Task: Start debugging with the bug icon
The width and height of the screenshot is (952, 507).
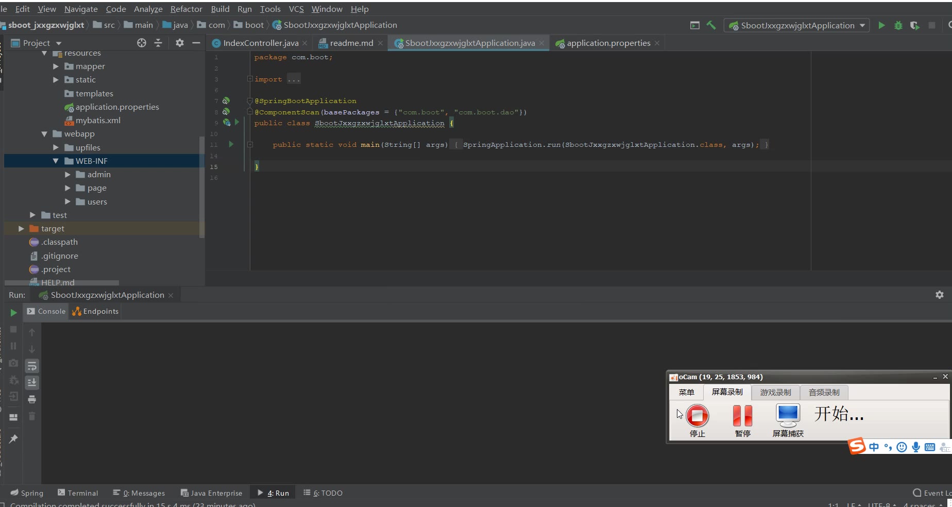Action: click(x=898, y=25)
